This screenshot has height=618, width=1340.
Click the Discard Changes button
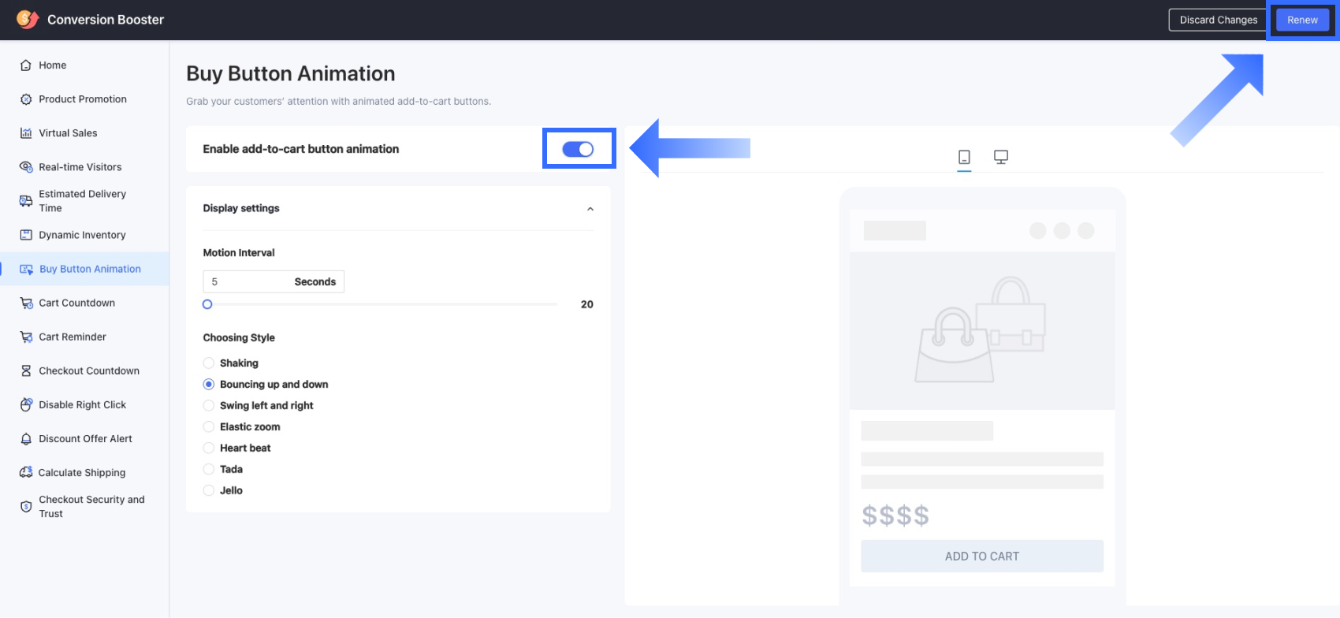[1219, 20]
